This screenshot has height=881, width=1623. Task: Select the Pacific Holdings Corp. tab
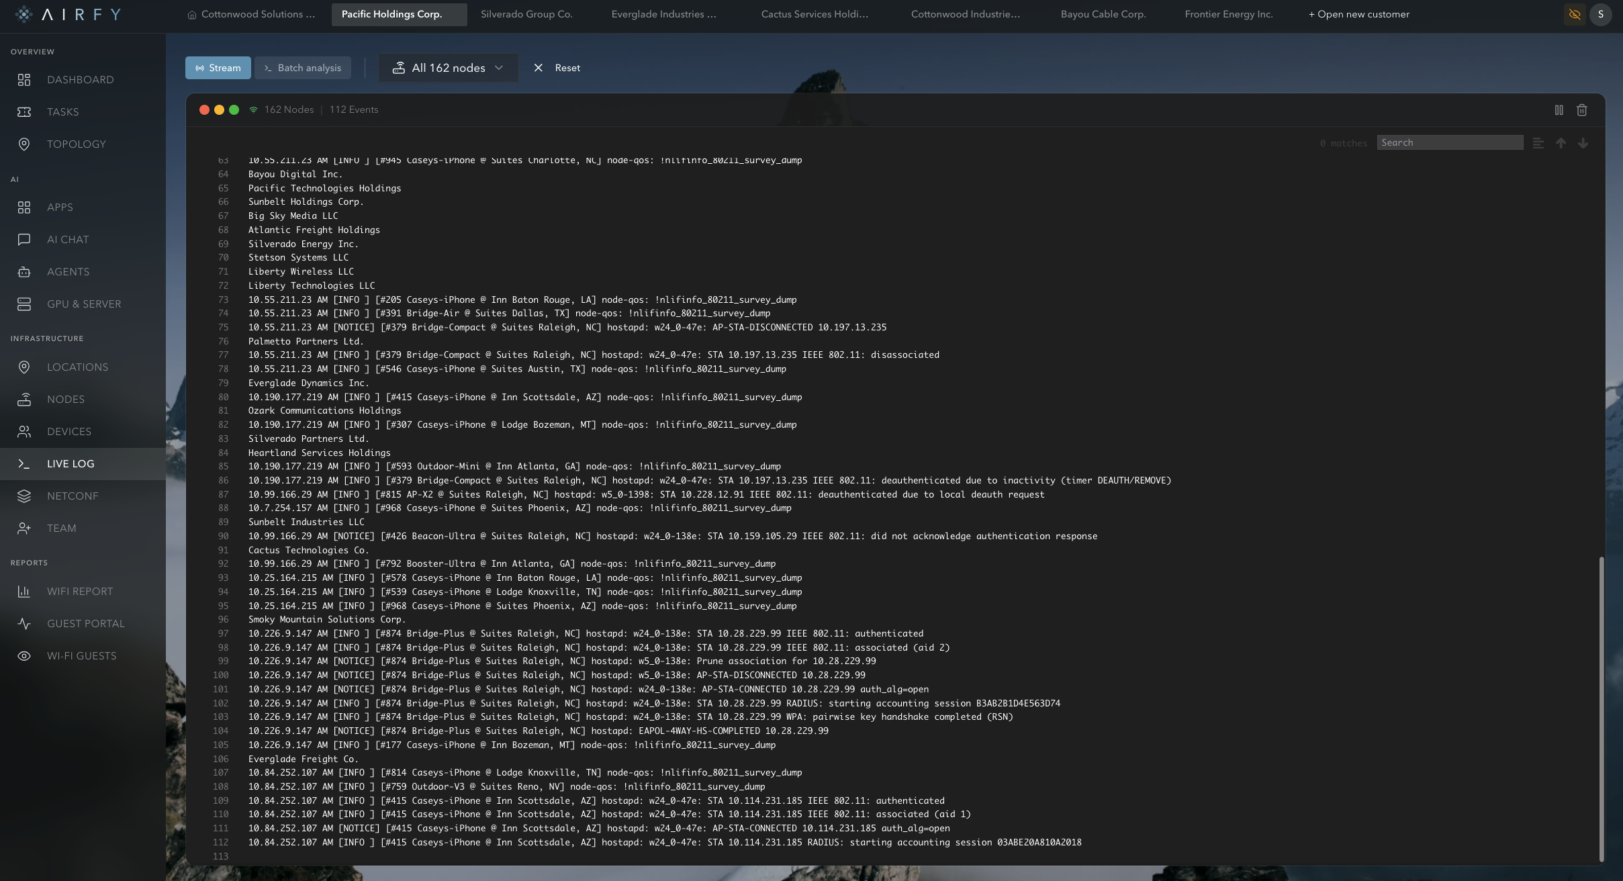click(399, 14)
